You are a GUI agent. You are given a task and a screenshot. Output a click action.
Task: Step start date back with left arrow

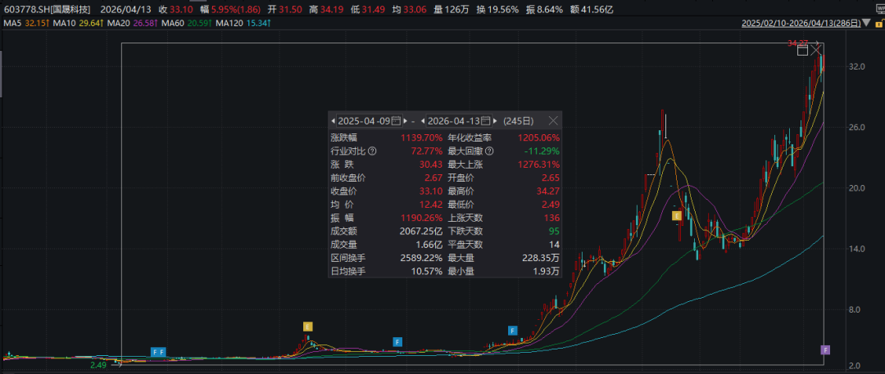pos(334,120)
